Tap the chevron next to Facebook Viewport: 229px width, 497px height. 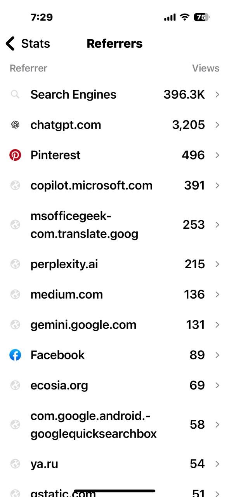point(217,355)
